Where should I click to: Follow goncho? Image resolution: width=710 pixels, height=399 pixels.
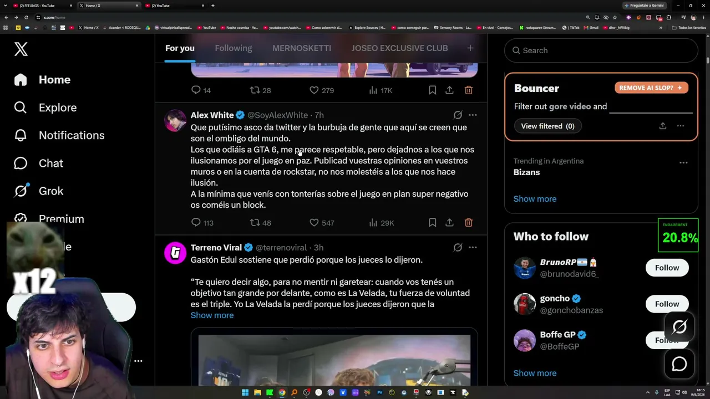pyautogui.click(x=667, y=304)
